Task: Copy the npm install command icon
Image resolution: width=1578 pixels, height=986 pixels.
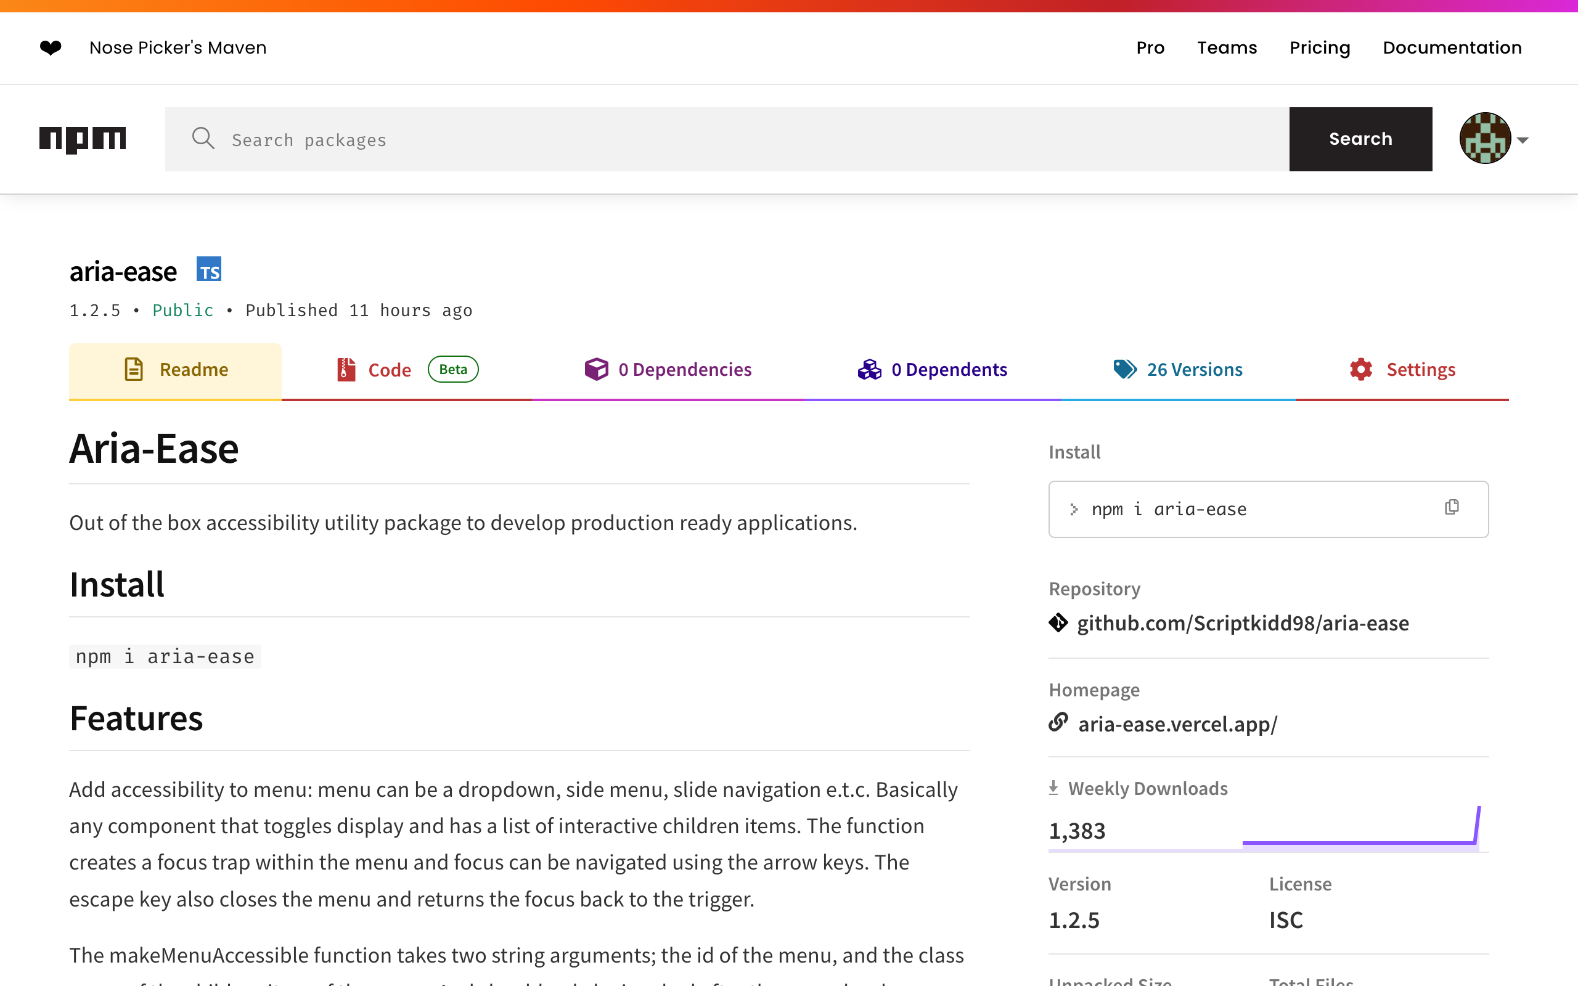Action: tap(1452, 507)
